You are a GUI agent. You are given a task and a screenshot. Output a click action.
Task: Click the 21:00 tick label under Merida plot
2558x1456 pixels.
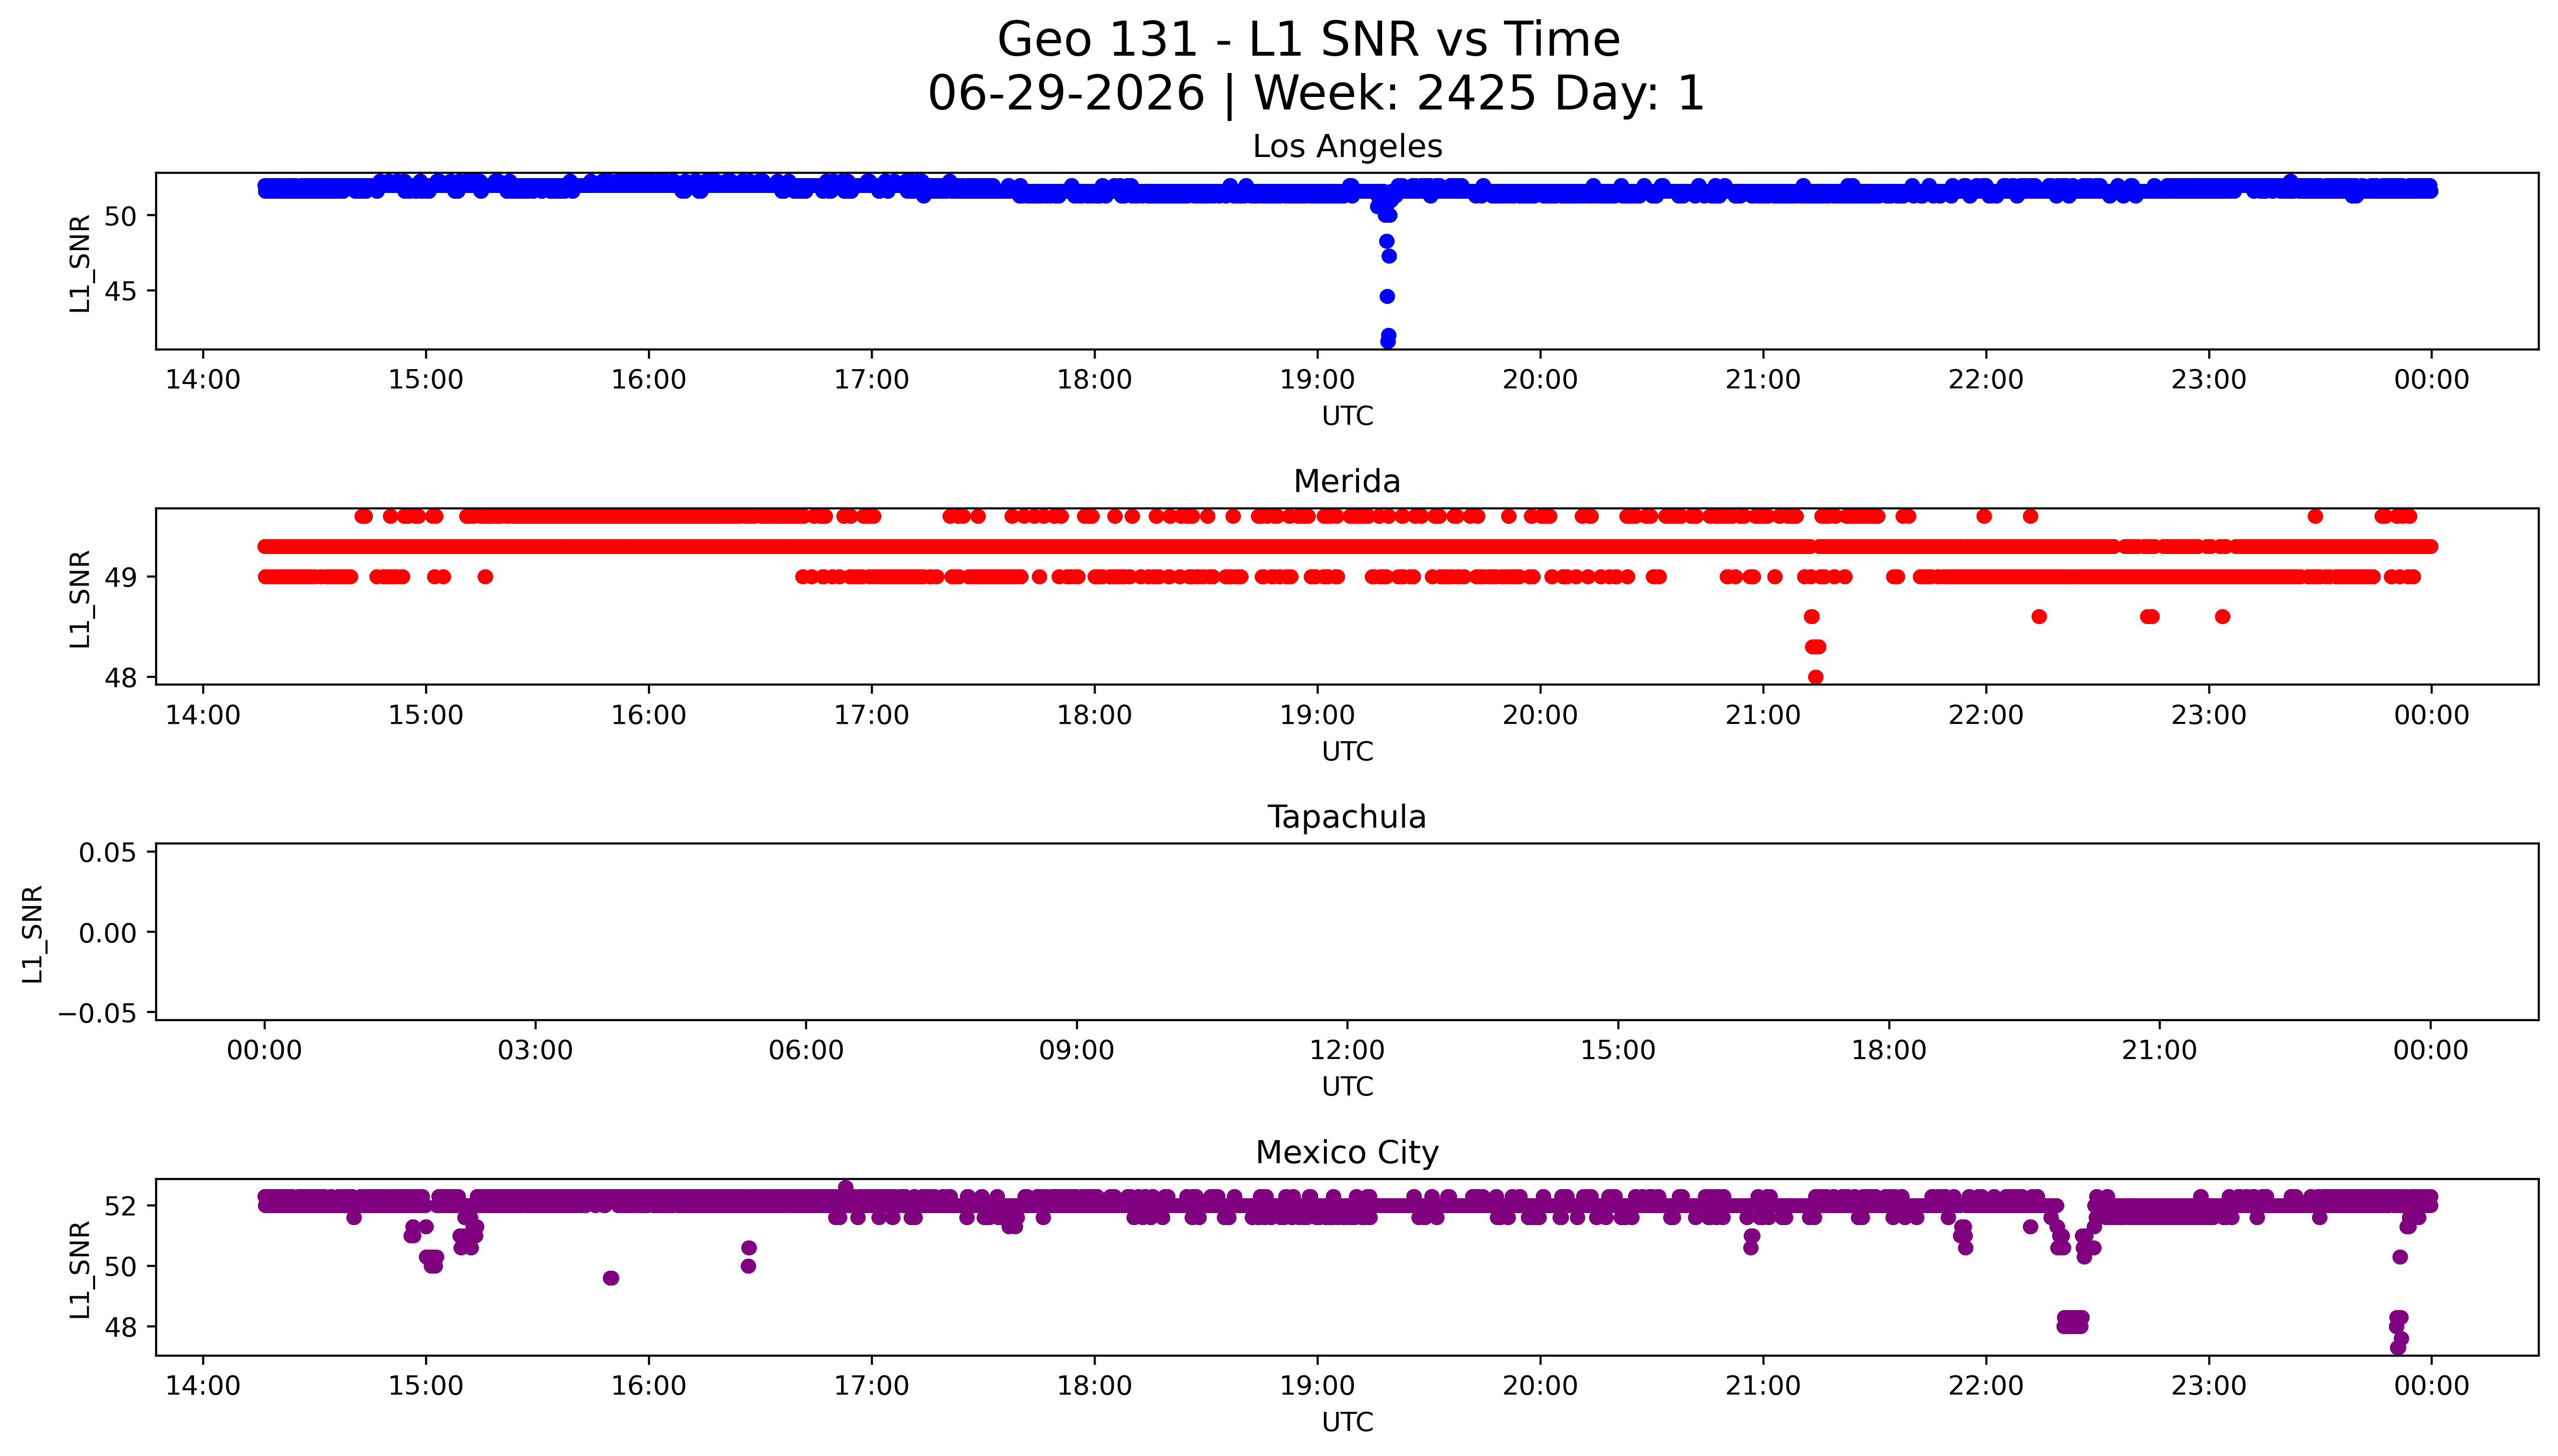point(1762,715)
